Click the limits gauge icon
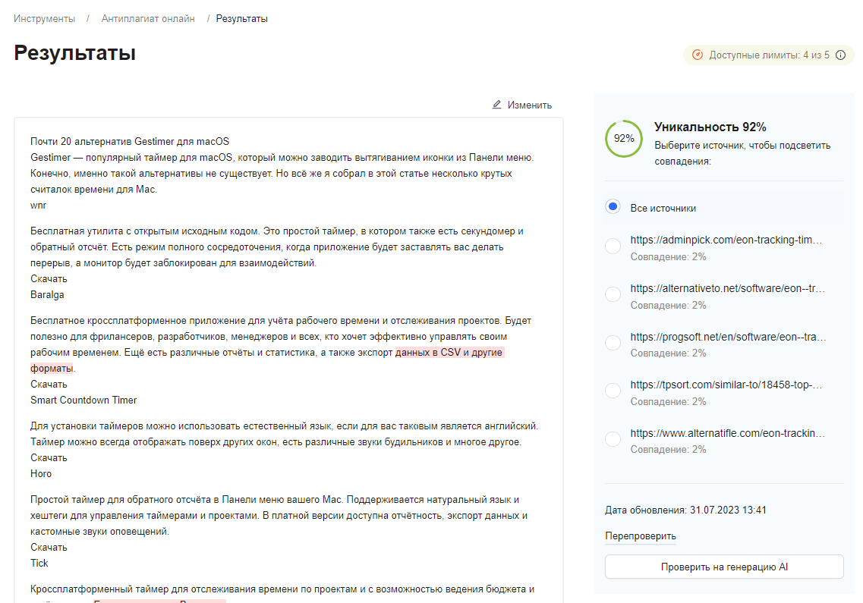Screen dimensions: 863x603 698,55
